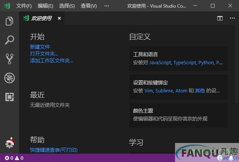Image resolution: width=239 pixels, height=162 pixels.
Task: Close the Visual Studio Code window
Action: click(x=230, y=6)
